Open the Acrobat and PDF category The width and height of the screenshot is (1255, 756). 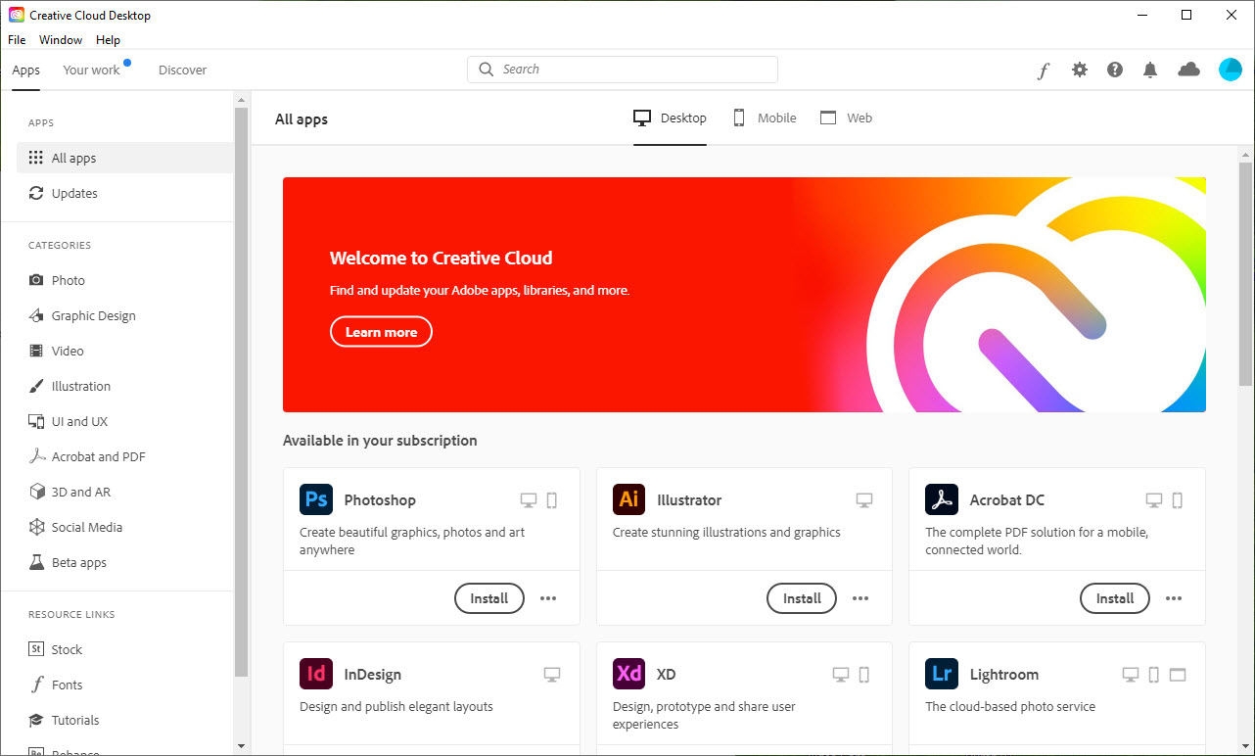tap(124, 456)
